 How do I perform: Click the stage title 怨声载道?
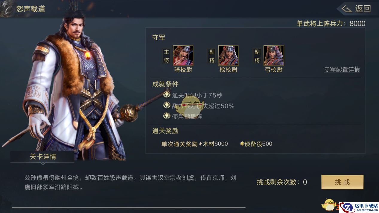[31, 9]
